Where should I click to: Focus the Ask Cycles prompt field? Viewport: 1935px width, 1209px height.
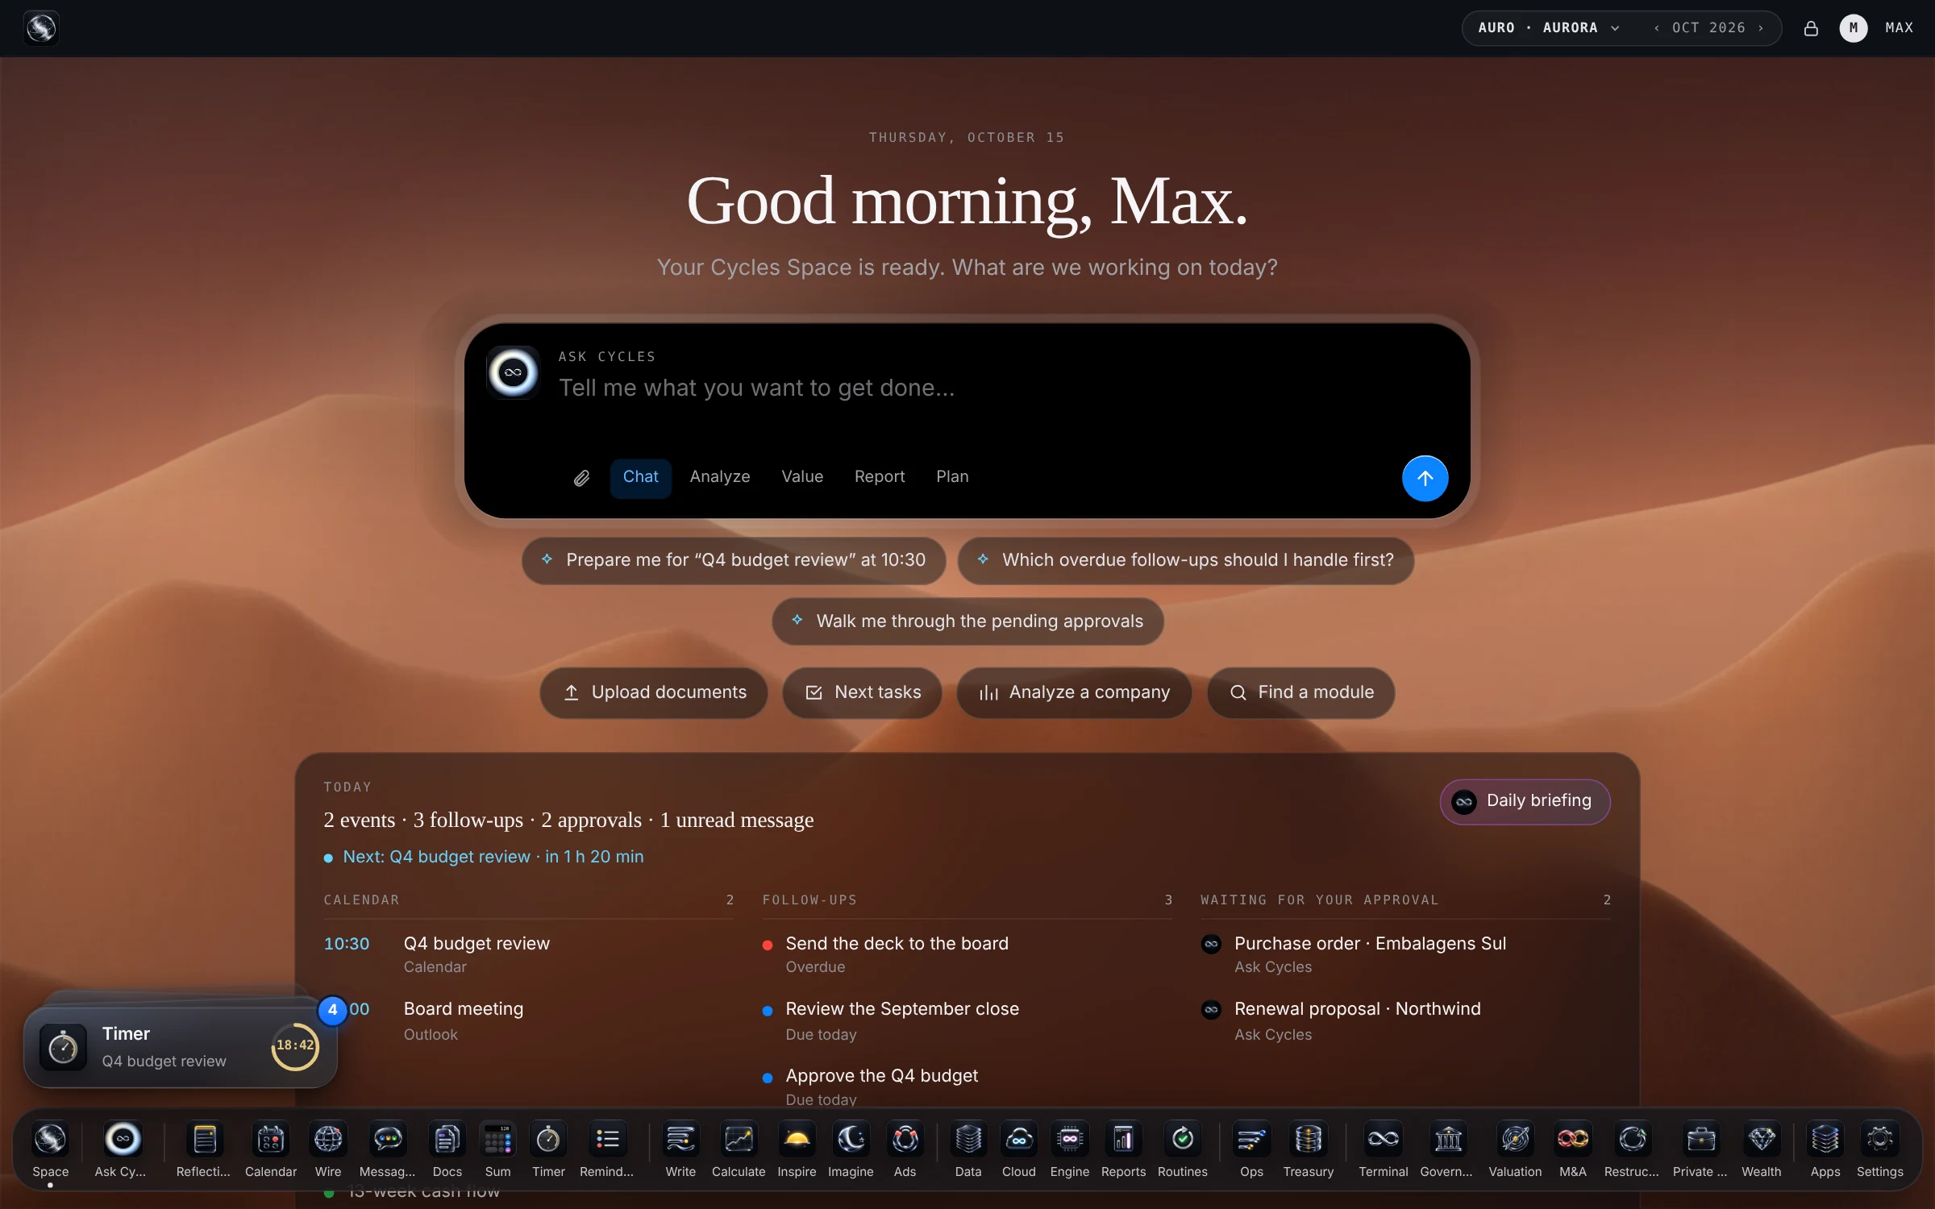[x=967, y=388]
